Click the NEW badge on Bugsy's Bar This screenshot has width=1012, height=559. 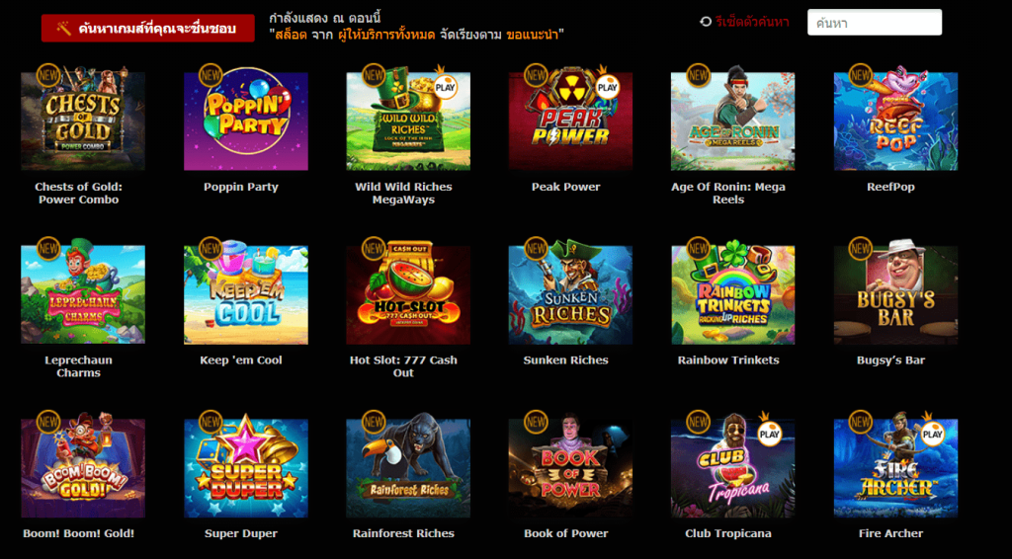pos(860,248)
